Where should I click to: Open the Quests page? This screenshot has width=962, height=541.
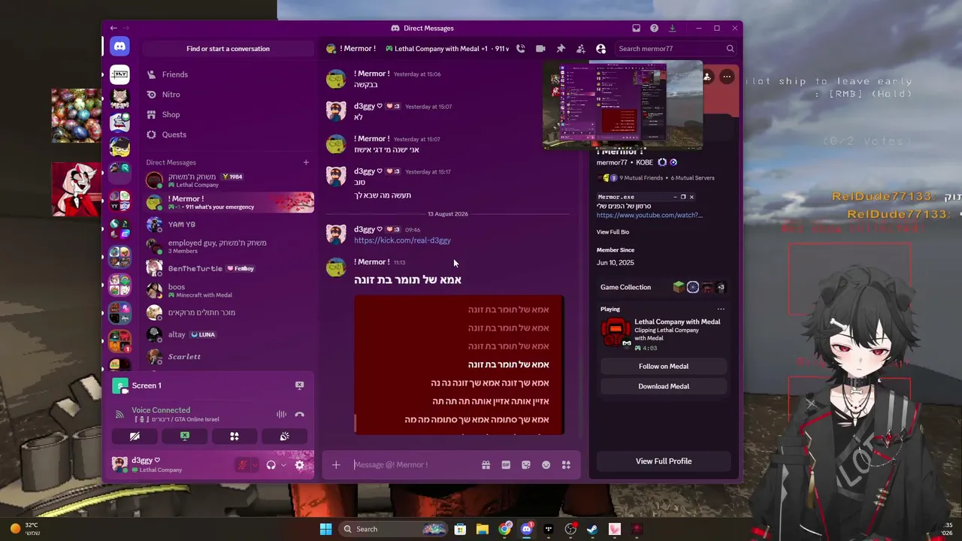pyautogui.click(x=228, y=134)
